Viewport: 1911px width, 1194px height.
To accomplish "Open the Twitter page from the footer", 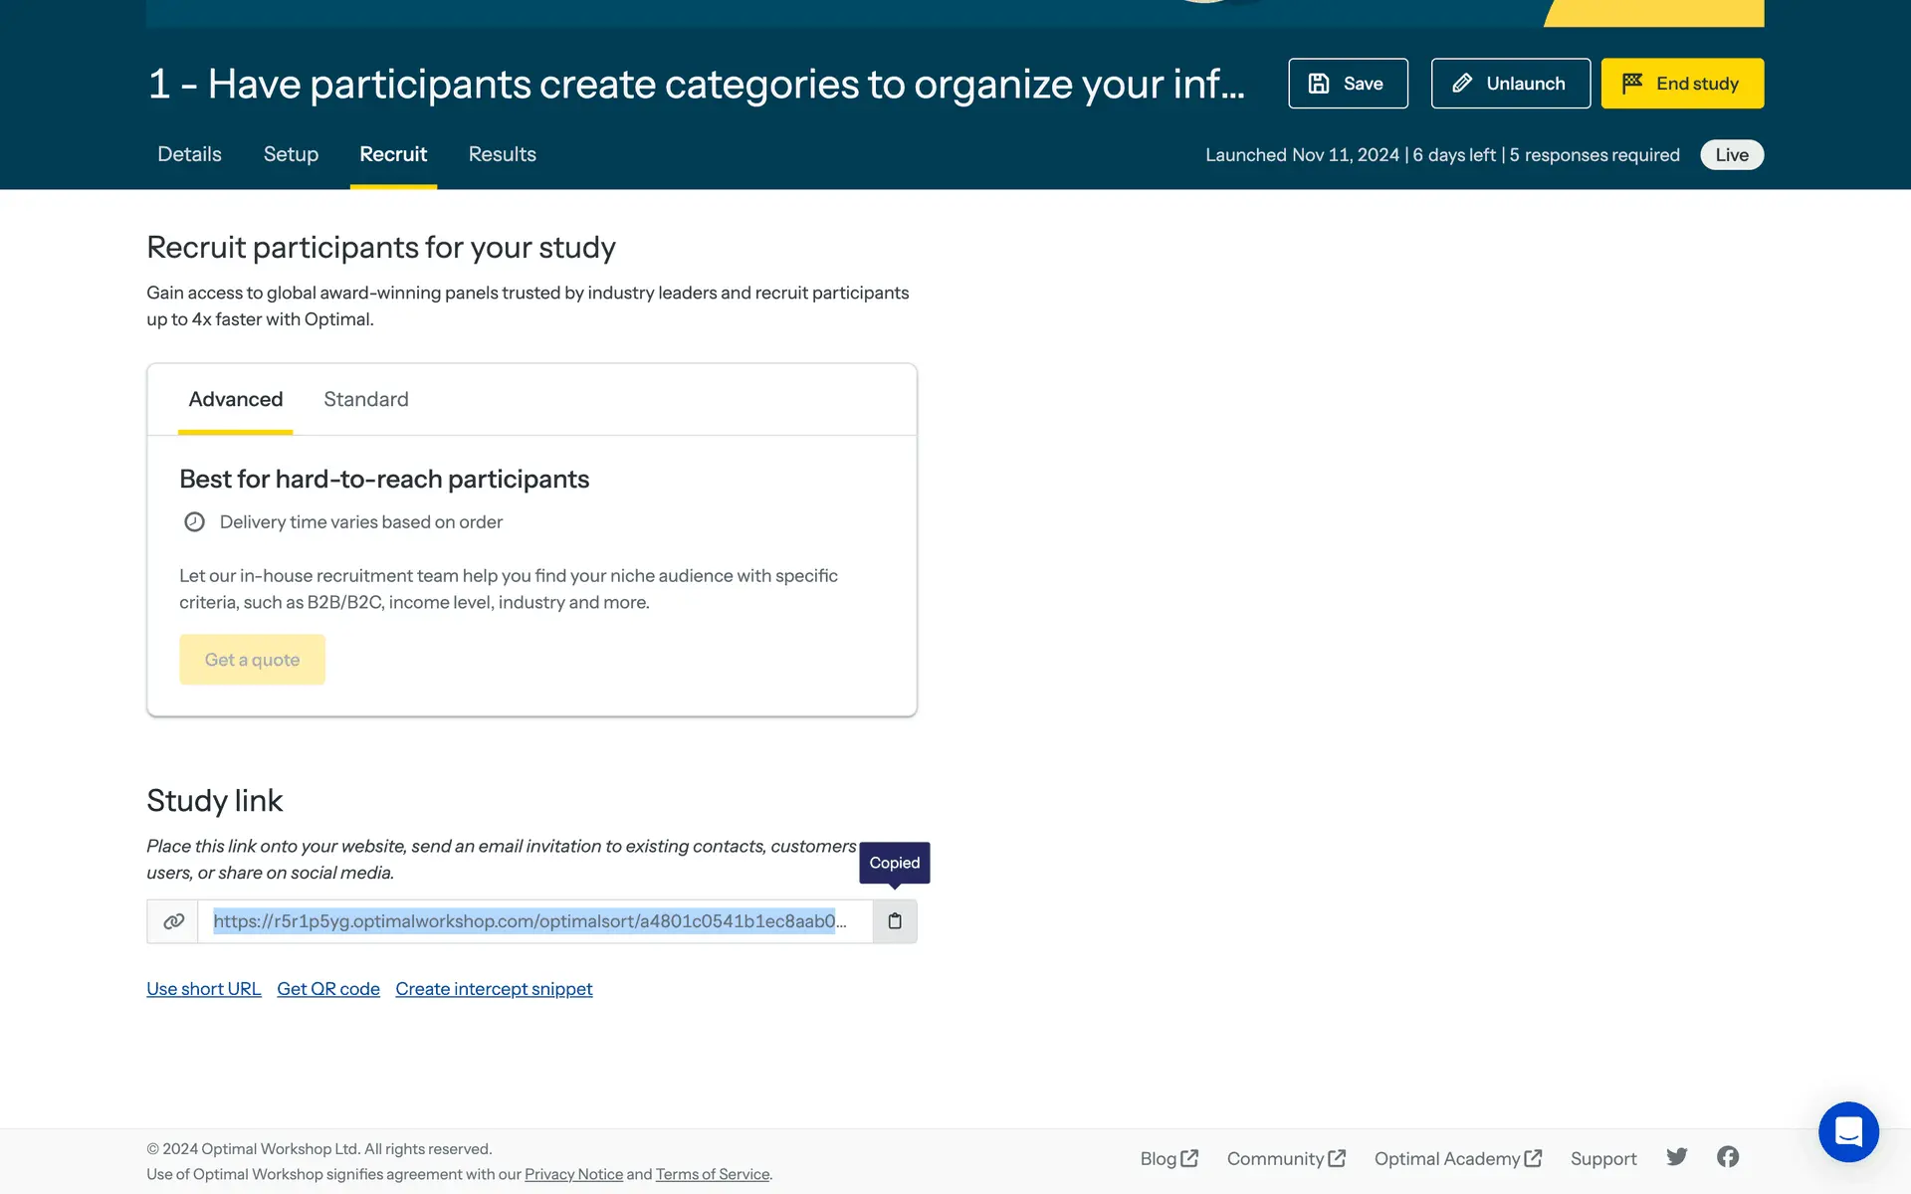I will click(1677, 1157).
